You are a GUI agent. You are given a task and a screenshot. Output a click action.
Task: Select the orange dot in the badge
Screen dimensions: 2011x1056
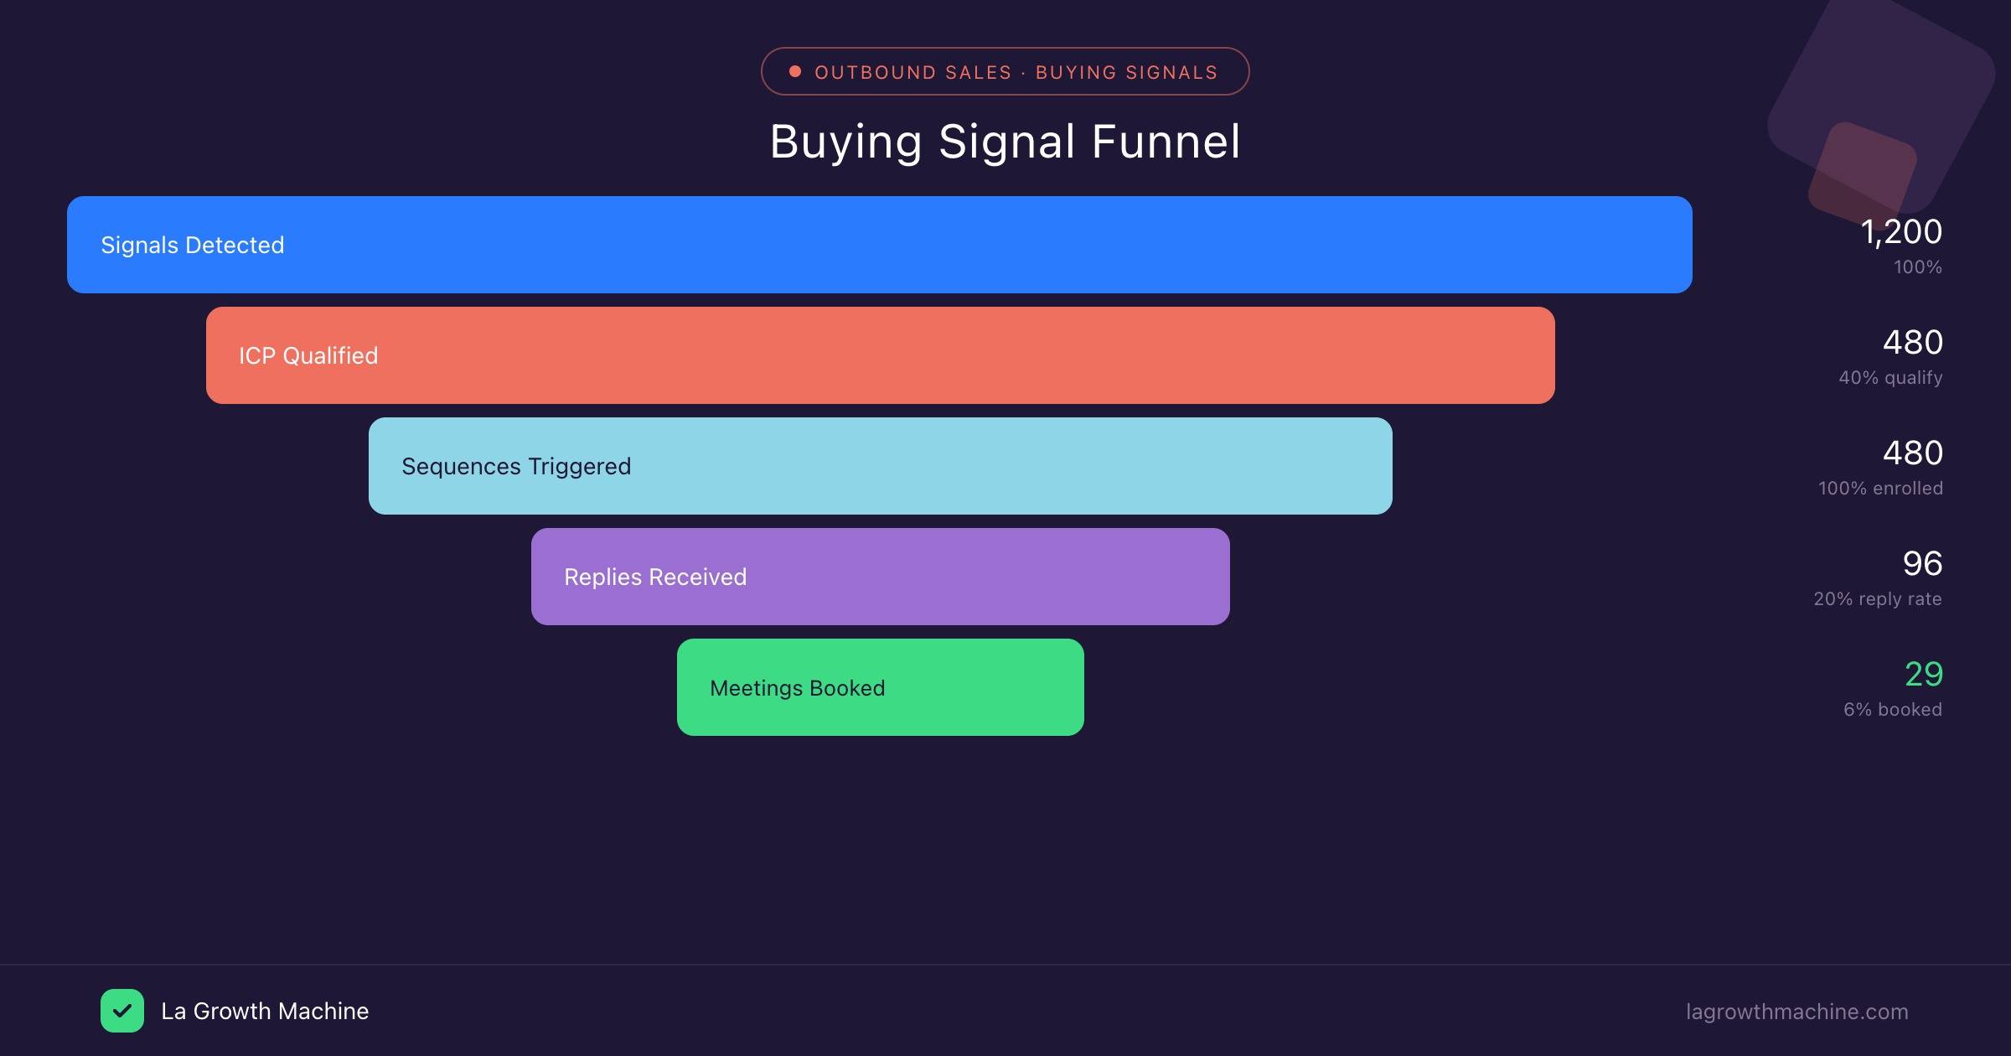point(794,72)
